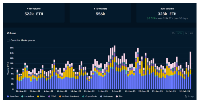Click the 12-Feb-23 x-axis date label
Screen dimensions: 199x102
[x=185, y=91]
